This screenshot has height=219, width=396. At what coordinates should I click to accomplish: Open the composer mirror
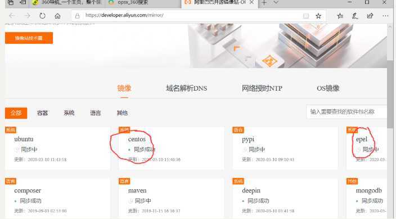tap(28, 191)
